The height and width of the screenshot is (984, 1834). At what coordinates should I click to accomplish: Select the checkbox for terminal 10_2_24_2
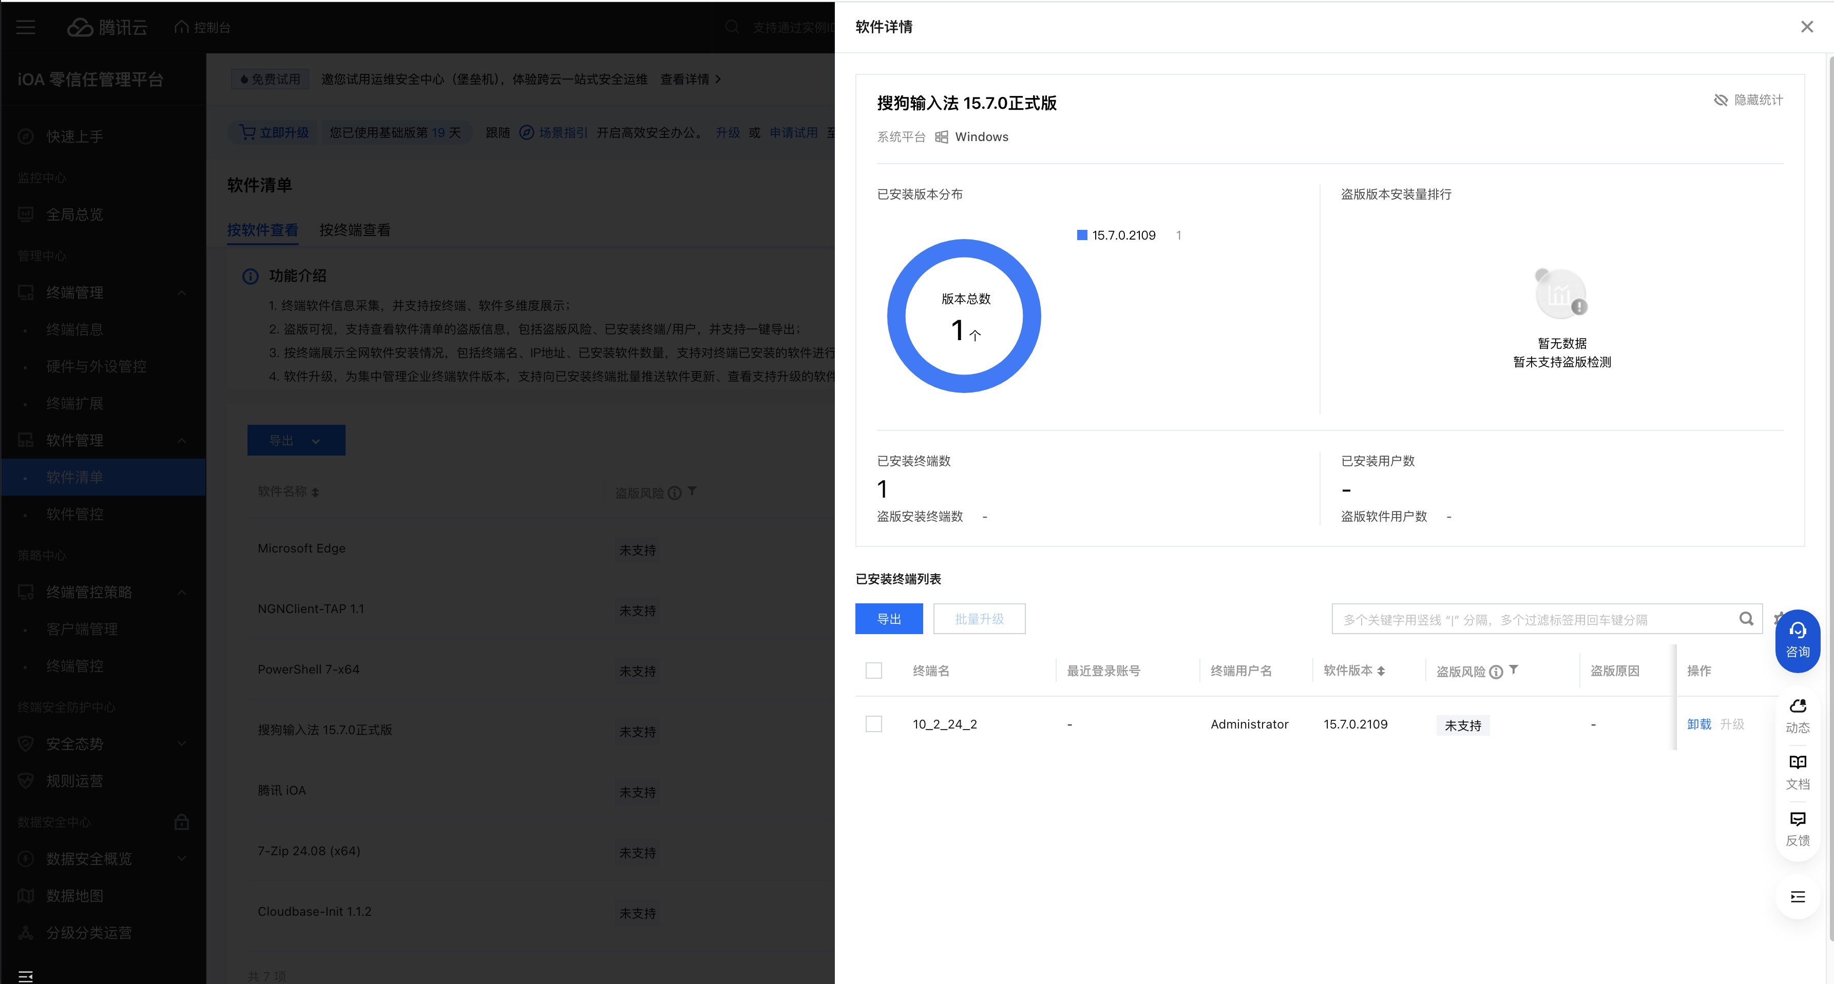pos(873,723)
